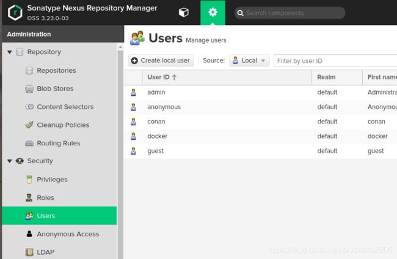Click the guest row user icon
This screenshot has width=397, height=259.
point(133,151)
